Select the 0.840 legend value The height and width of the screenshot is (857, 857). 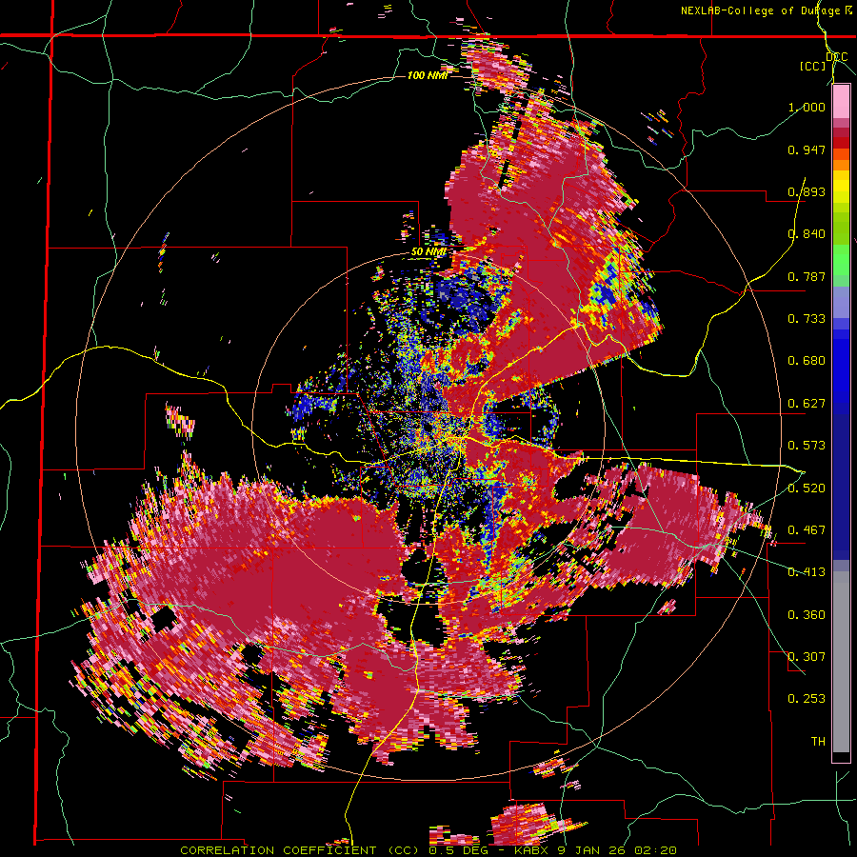coord(807,234)
